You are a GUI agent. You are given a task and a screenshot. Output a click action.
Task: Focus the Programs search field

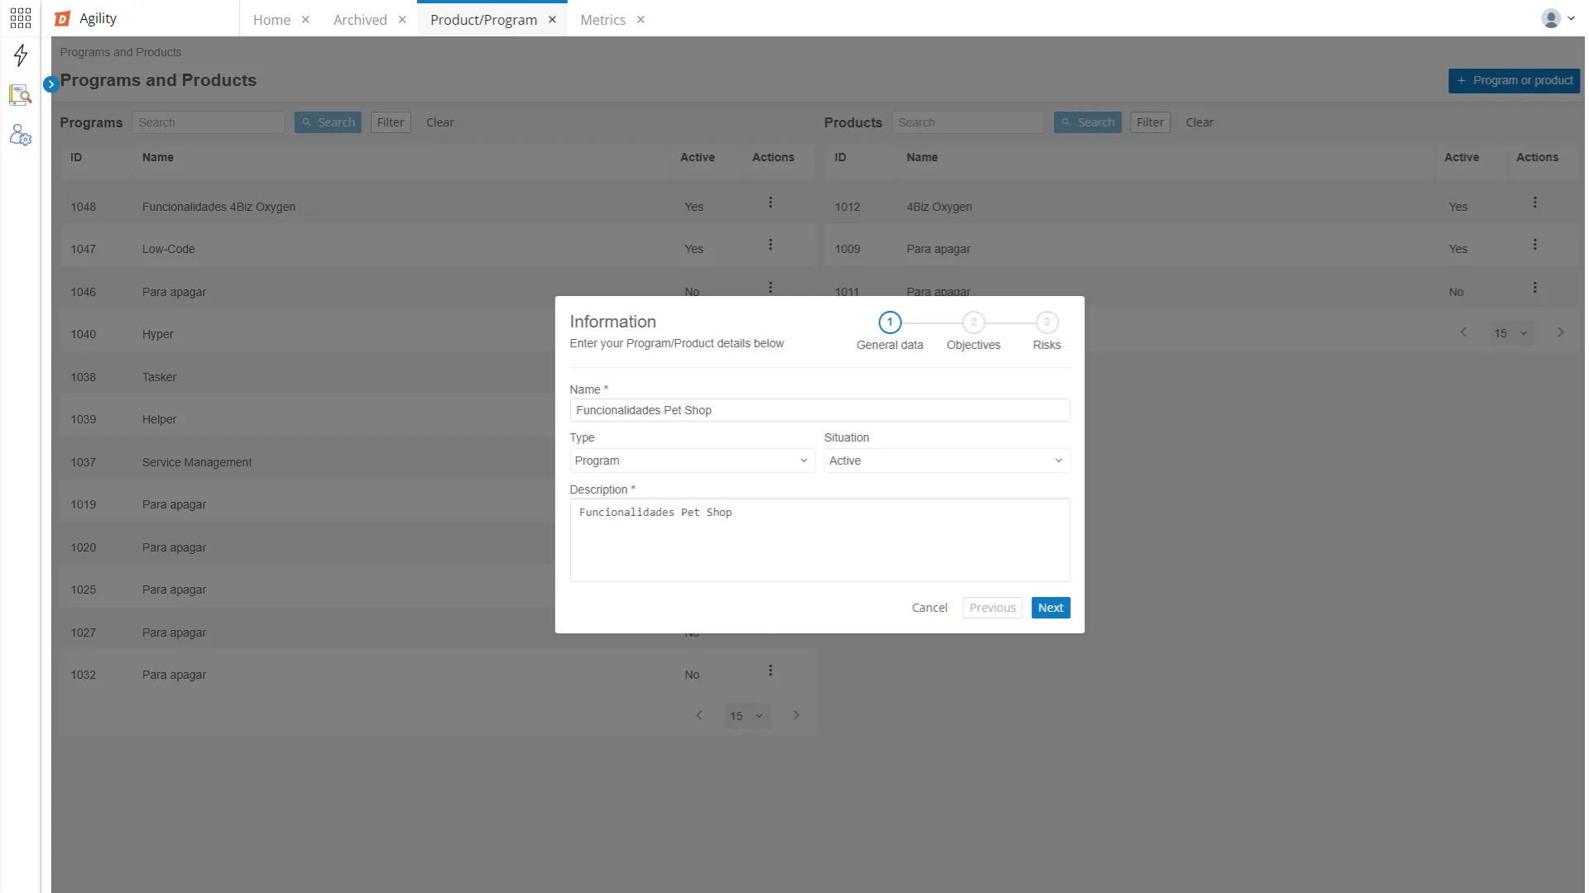pyautogui.click(x=209, y=122)
